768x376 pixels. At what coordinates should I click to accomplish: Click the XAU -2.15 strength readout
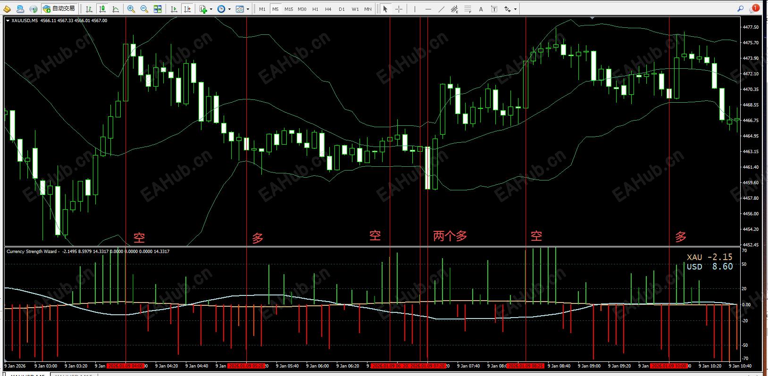710,257
